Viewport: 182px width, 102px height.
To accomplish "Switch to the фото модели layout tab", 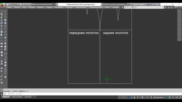I will point(17,97).
